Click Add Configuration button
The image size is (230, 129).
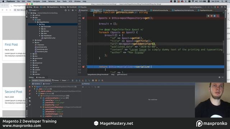point(196,7)
